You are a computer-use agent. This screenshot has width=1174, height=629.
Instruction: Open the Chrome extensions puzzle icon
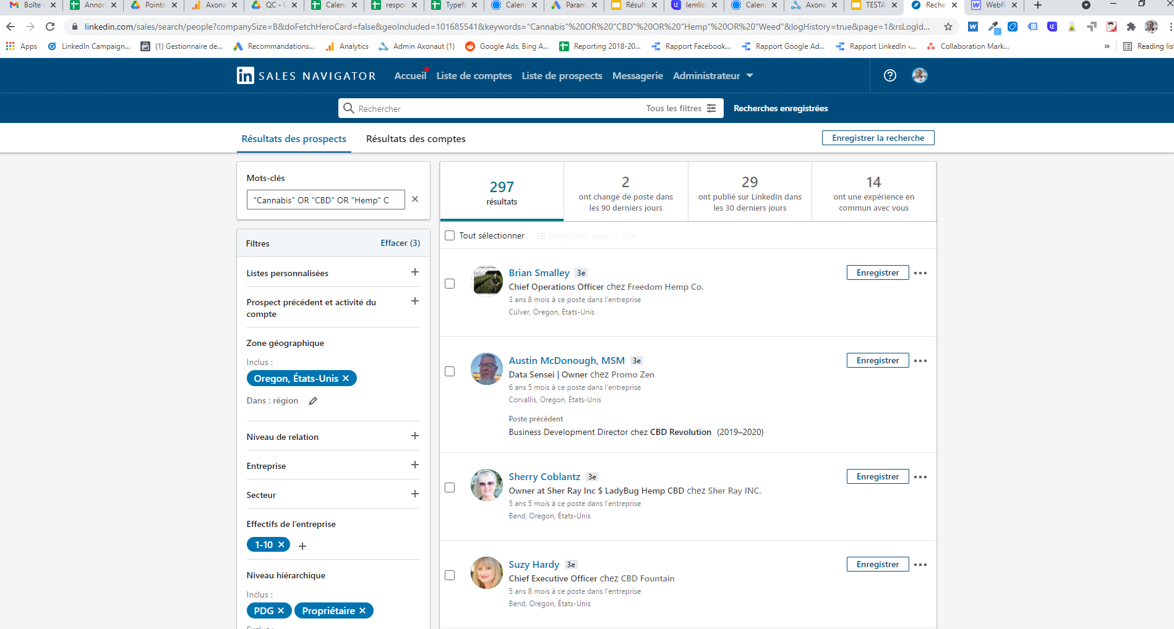[x=1131, y=27]
